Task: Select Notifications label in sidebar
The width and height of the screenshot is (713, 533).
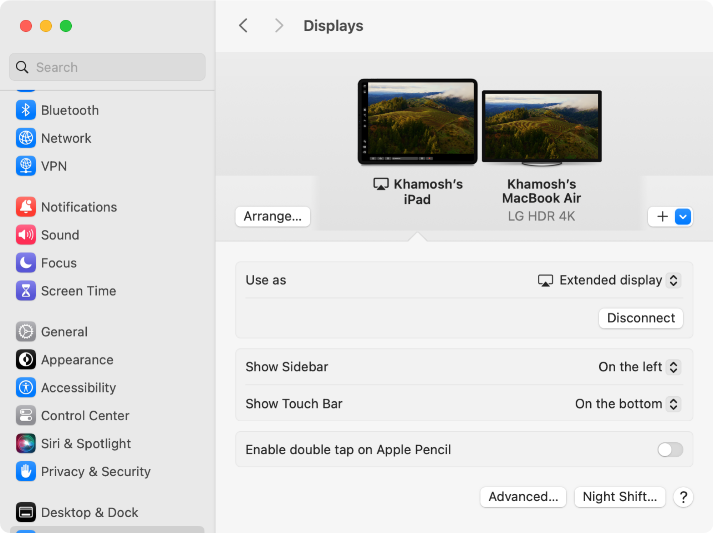Action: [79, 207]
